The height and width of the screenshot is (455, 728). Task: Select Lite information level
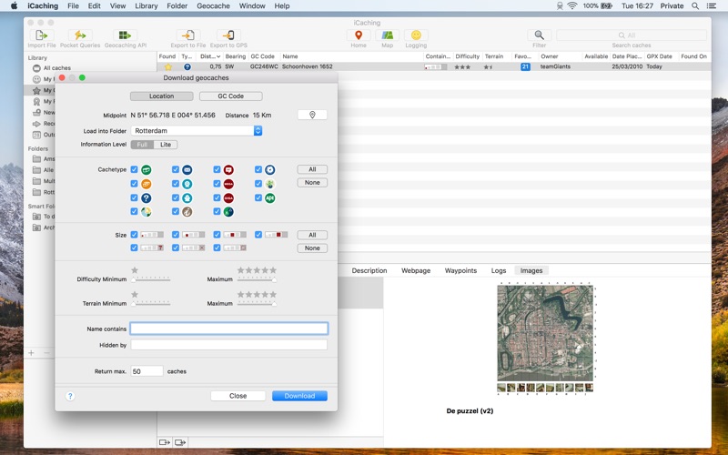(166, 145)
